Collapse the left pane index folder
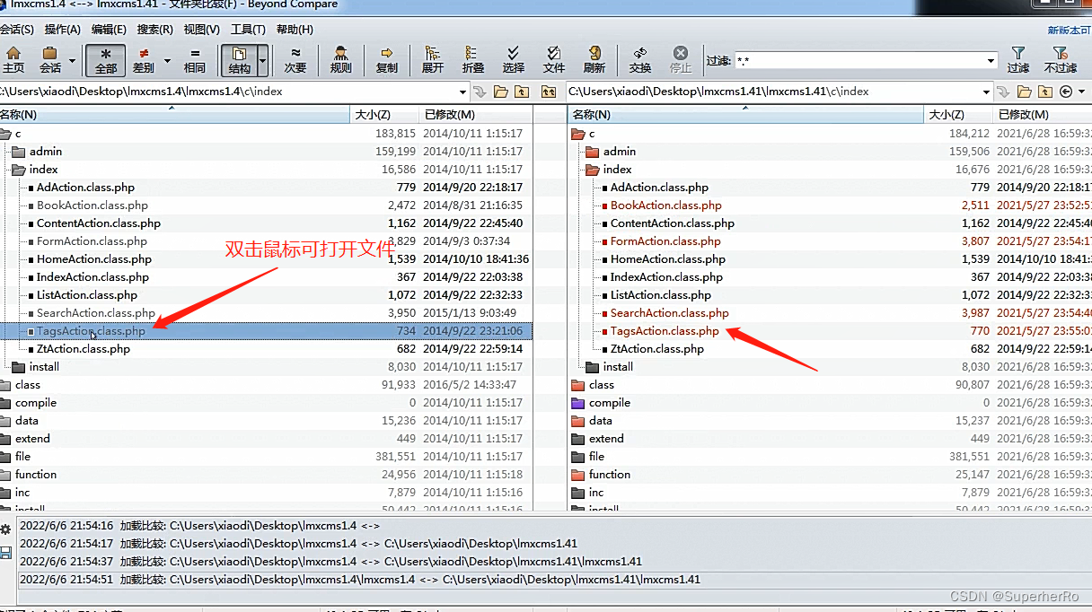The image size is (1092, 612). coord(19,170)
